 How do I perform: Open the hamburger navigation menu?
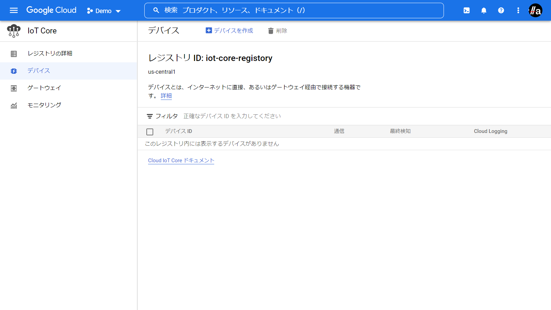point(14,10)
